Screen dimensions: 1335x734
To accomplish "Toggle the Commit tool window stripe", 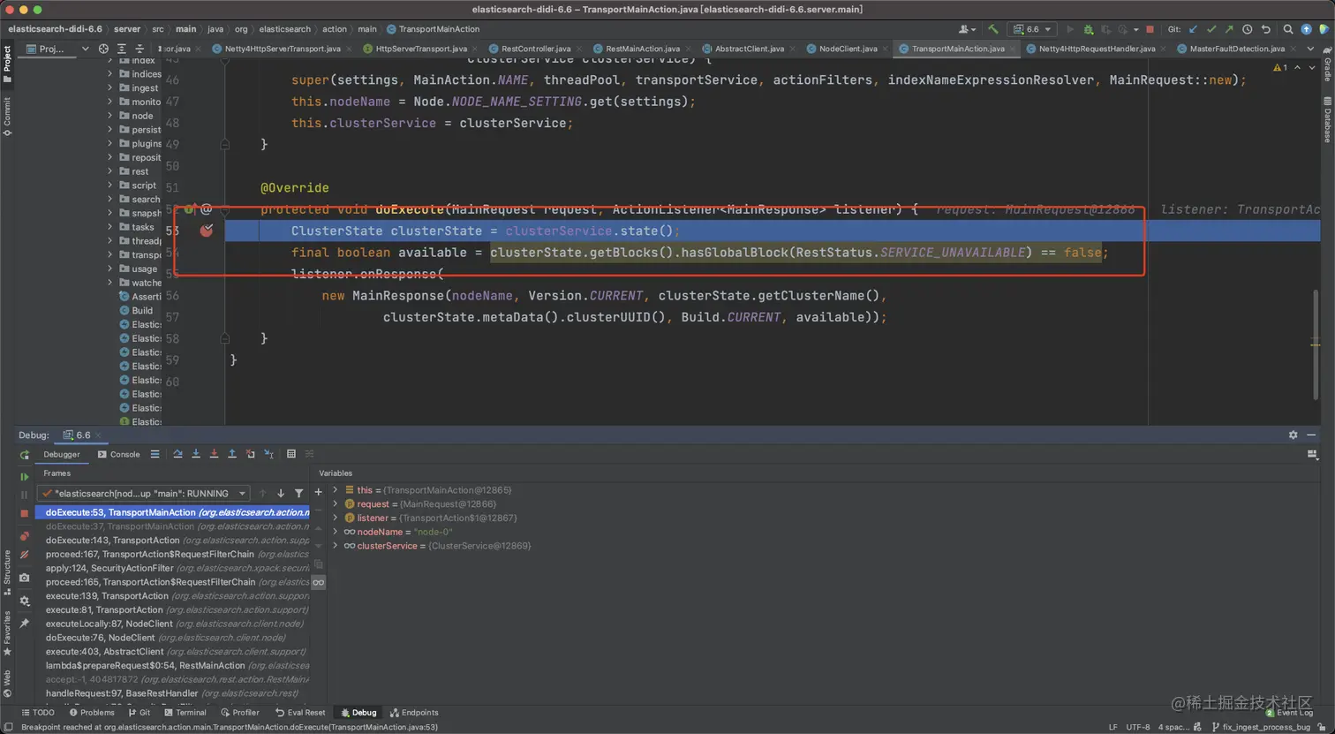I will [7, 116].
